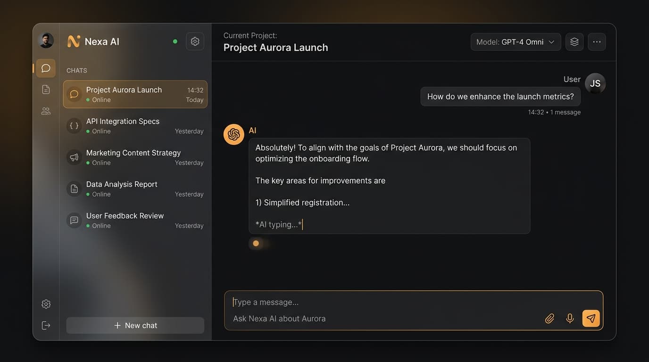Activate the microphone voice input
This screenshot has width=649, height=362.
point(570,319)
